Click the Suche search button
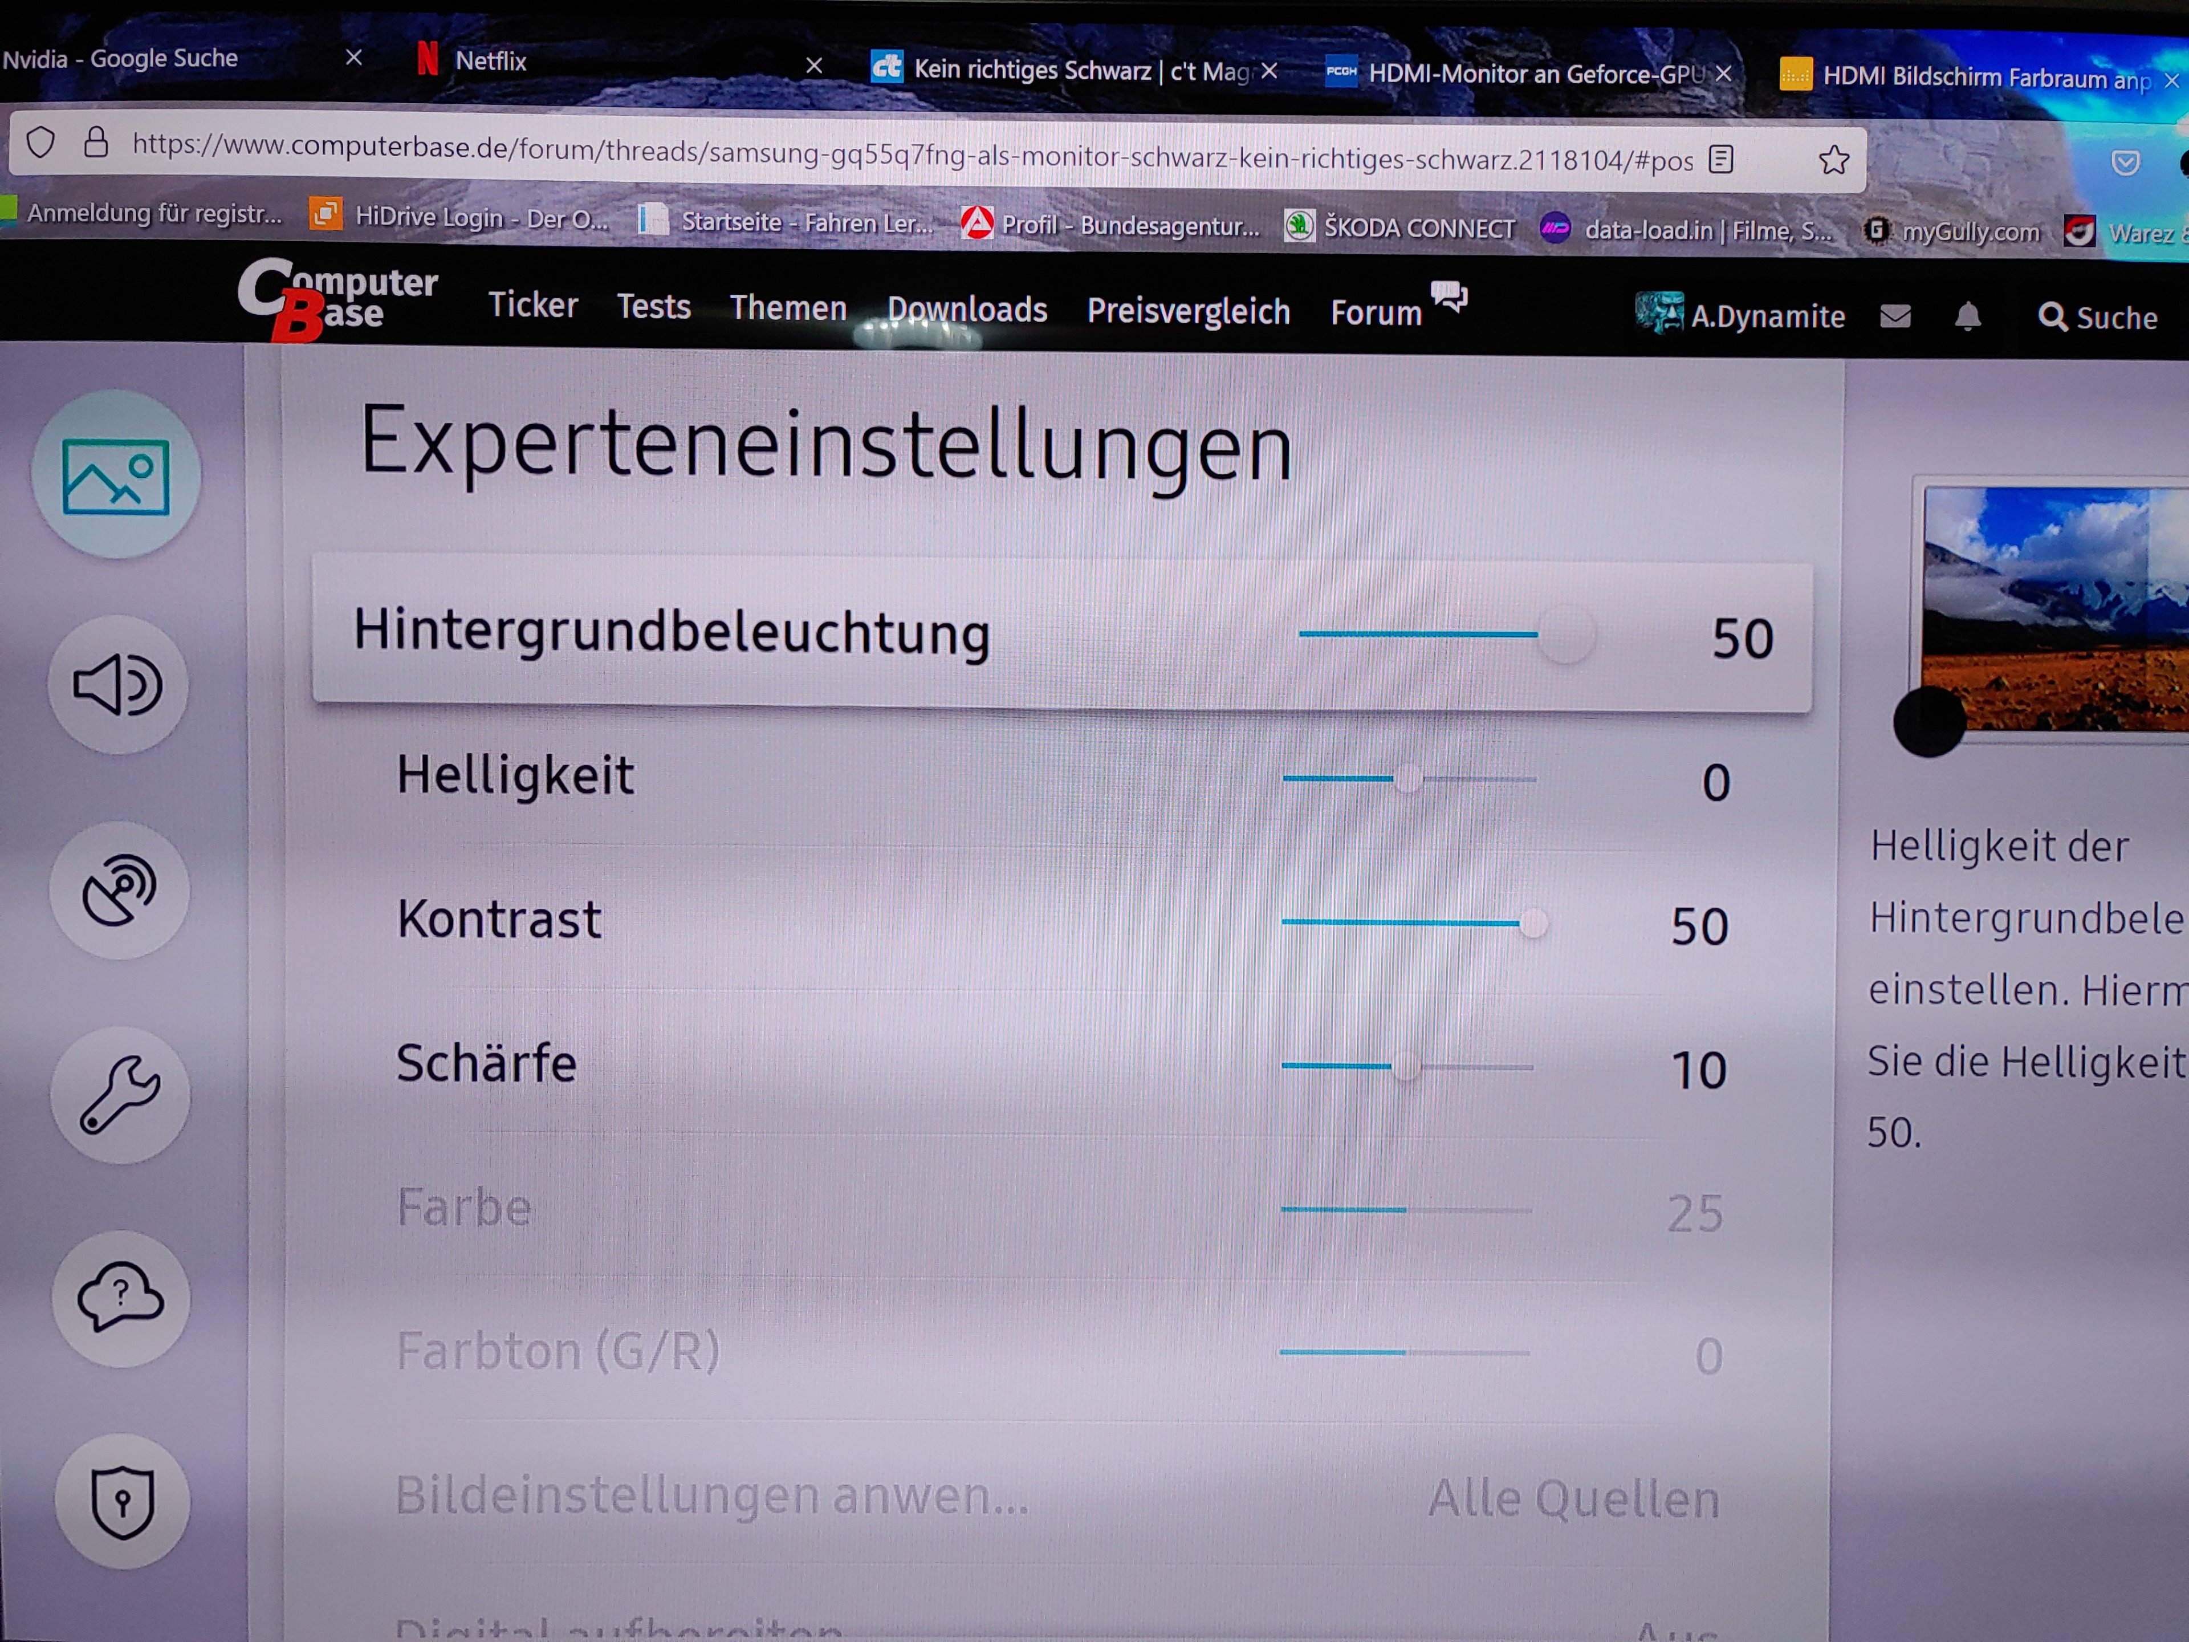Image resolution: width=2189 pixels, height=1642 pixels. click(x=2097, y=318)
